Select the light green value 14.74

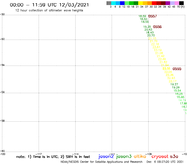pyautogui.click(x=182, y=100)
